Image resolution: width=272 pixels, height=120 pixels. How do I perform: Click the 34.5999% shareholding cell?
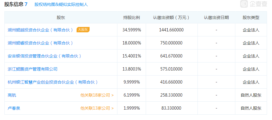tap(132, 30)
